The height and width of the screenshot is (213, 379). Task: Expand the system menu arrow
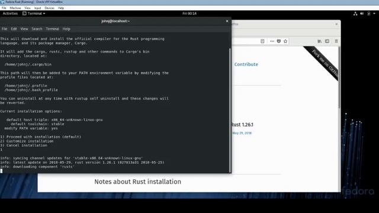coord(374,14)
